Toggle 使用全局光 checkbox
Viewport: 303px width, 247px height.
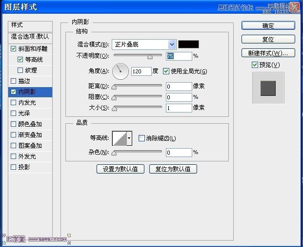point(166,71)
